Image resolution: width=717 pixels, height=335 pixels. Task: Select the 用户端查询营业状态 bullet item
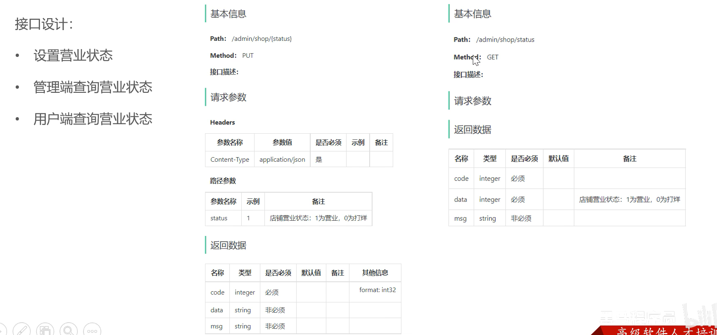[x=93, y=119]
